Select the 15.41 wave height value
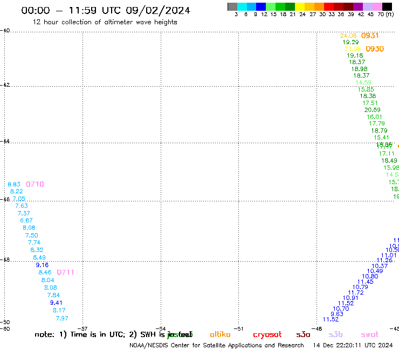399x350 pixels. 381,137
